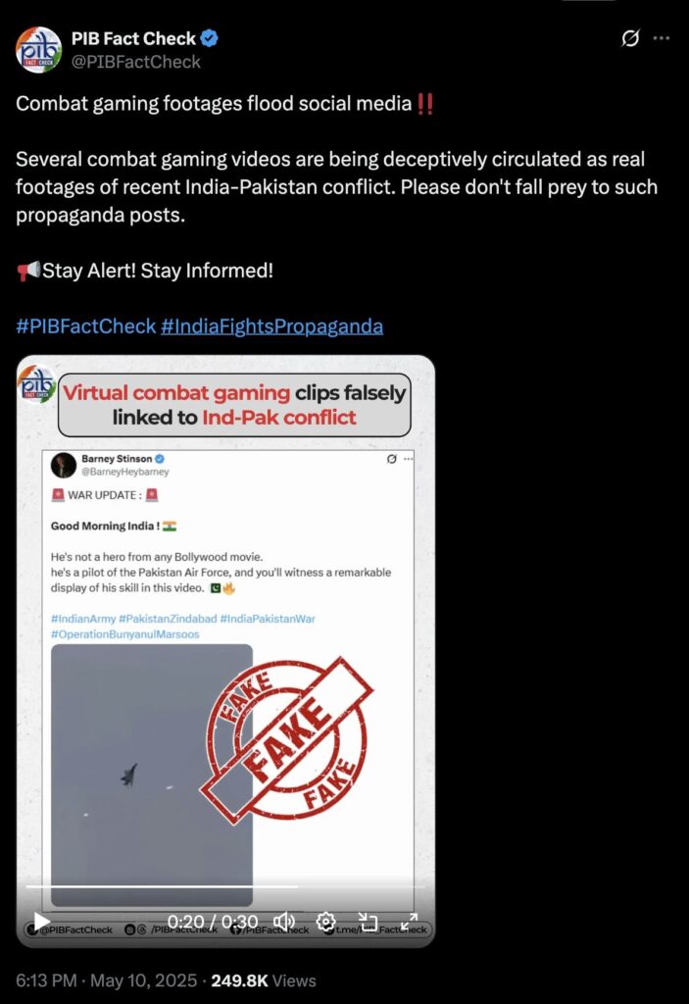View the 249.8K Views count
The image size is (689, 1004).
pyautogui.click(x=264, y=980)
